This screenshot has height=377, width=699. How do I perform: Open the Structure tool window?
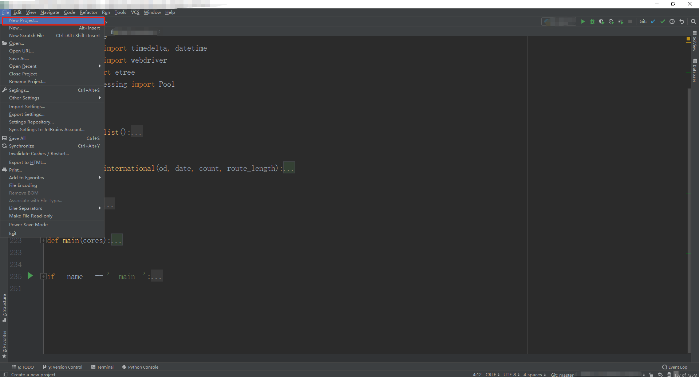(4, 308)
